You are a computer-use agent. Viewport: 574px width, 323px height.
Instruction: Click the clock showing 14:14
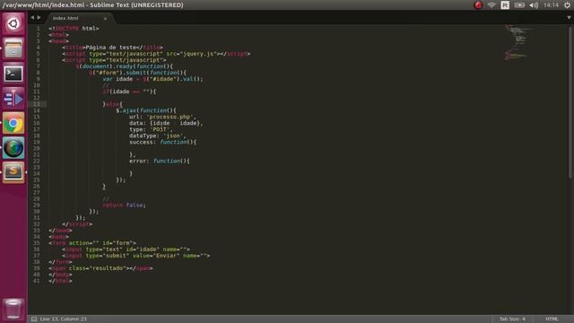coord(551,5)
